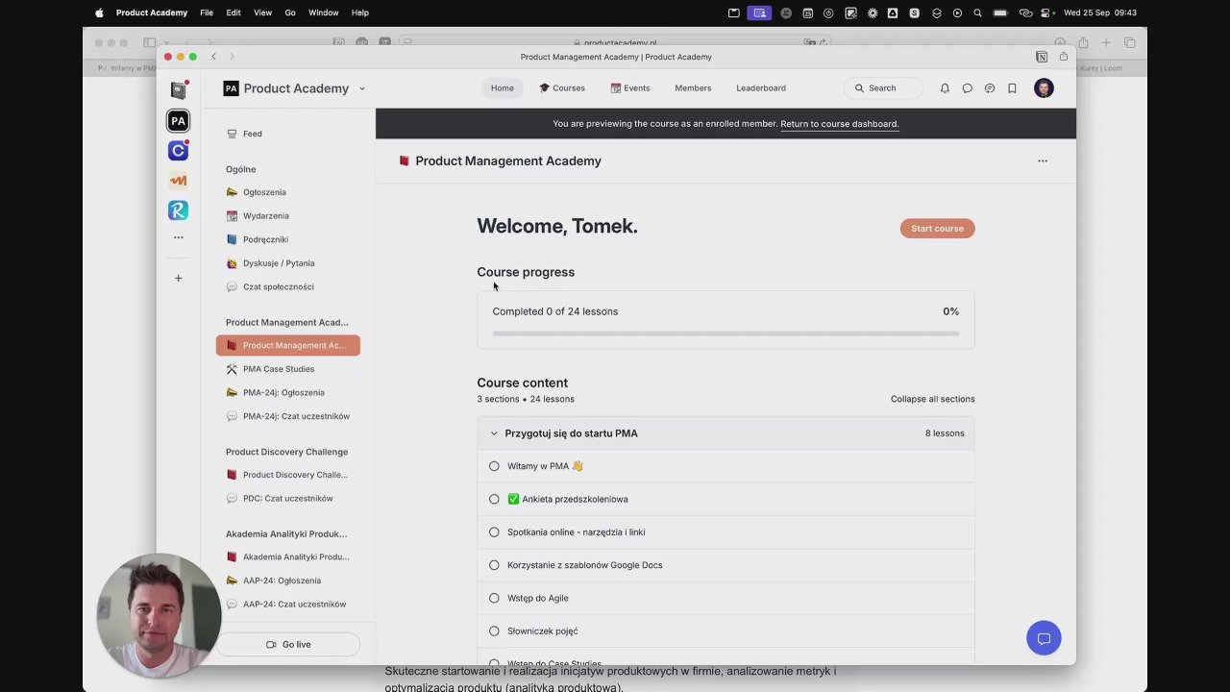Open PDC: Czat uczestników space
Screen dimensions: 1230x692
coord(287,499)
